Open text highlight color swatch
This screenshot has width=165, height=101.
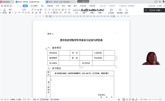coord(32,13)
